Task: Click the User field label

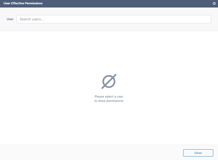Action: pyautogui.click(x=10, y=19)
